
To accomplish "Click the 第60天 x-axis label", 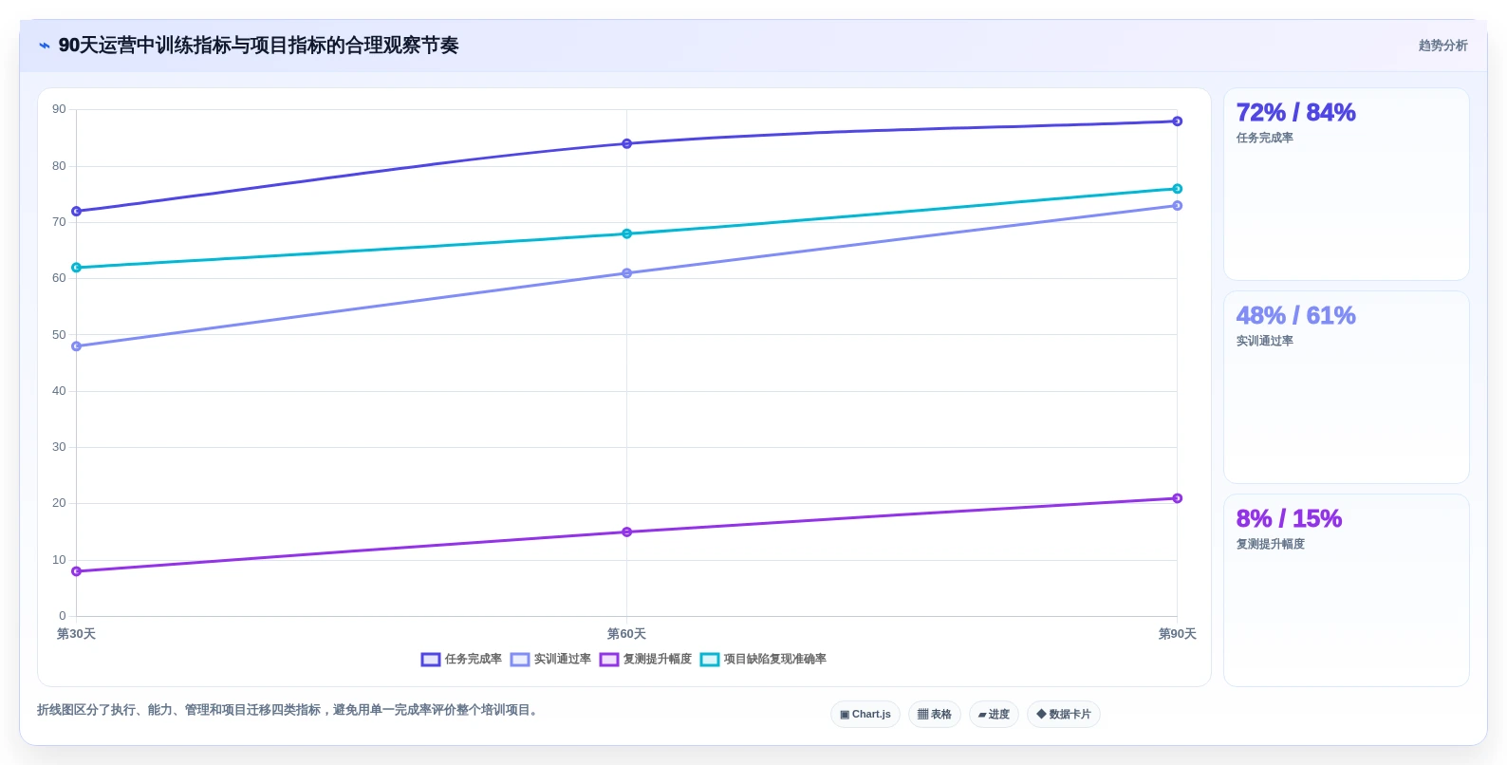I will 626,634.
